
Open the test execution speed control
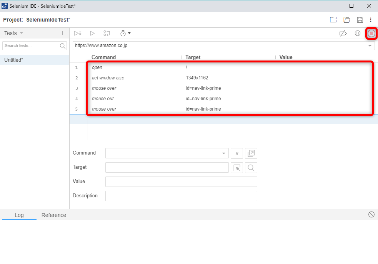click(x=125, y=33)
